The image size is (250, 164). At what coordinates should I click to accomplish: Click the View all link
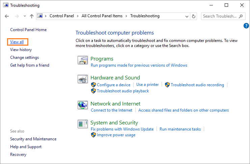click(x=17, y=42)
